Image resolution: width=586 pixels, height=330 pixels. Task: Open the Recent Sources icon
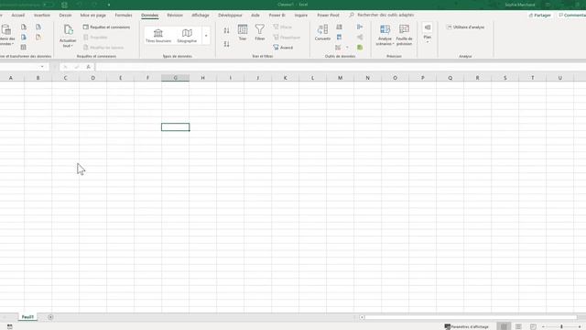coord(38,27)
